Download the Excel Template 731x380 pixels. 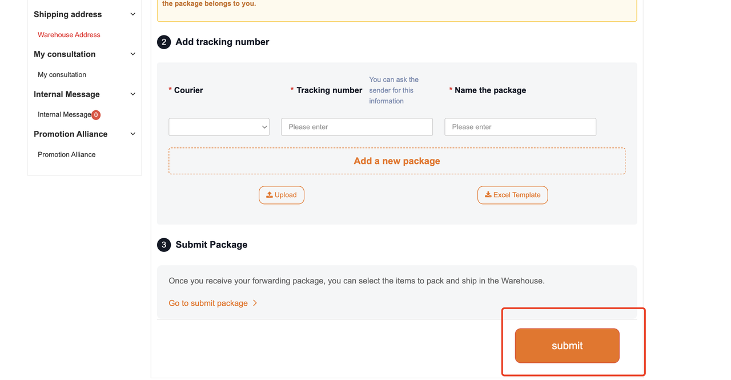(512, 195)
